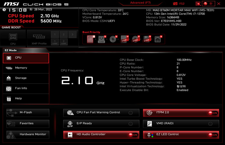This screenshot has height=145, width=225.
Task: Click the EZ LED lamp icon
Action: [150, 135]
